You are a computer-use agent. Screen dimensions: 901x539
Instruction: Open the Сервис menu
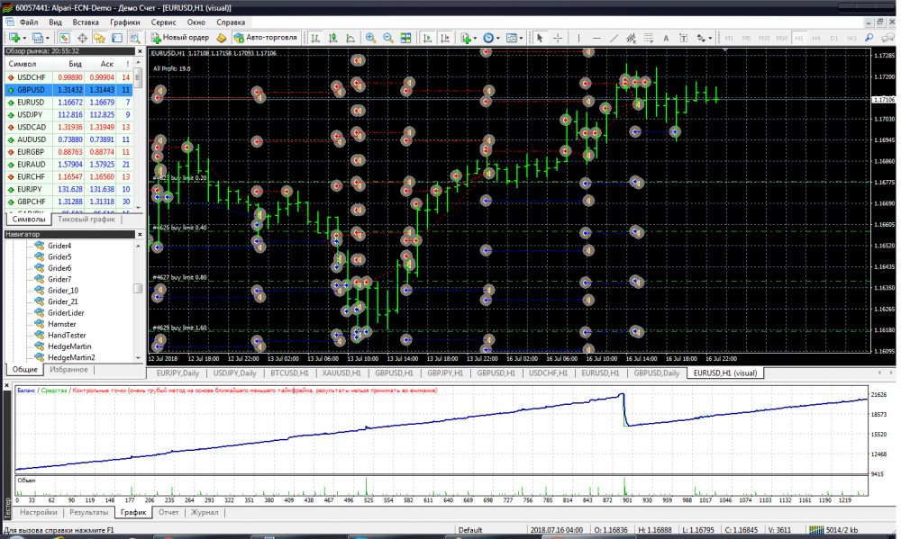[165, 21]
